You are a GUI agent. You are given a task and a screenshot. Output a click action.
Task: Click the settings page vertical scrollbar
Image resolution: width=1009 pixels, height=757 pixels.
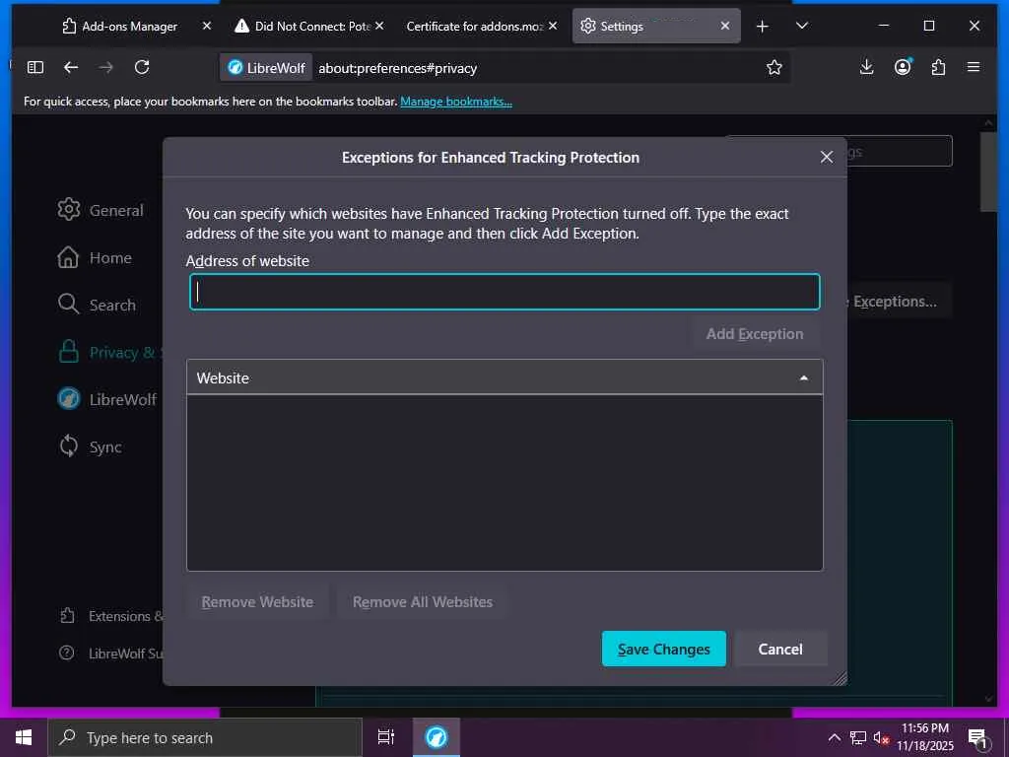tap(988, 172)
